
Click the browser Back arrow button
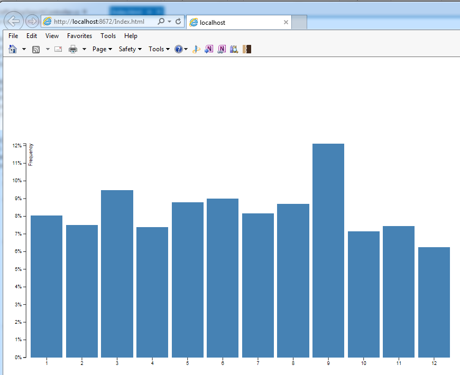pos(14,21)
